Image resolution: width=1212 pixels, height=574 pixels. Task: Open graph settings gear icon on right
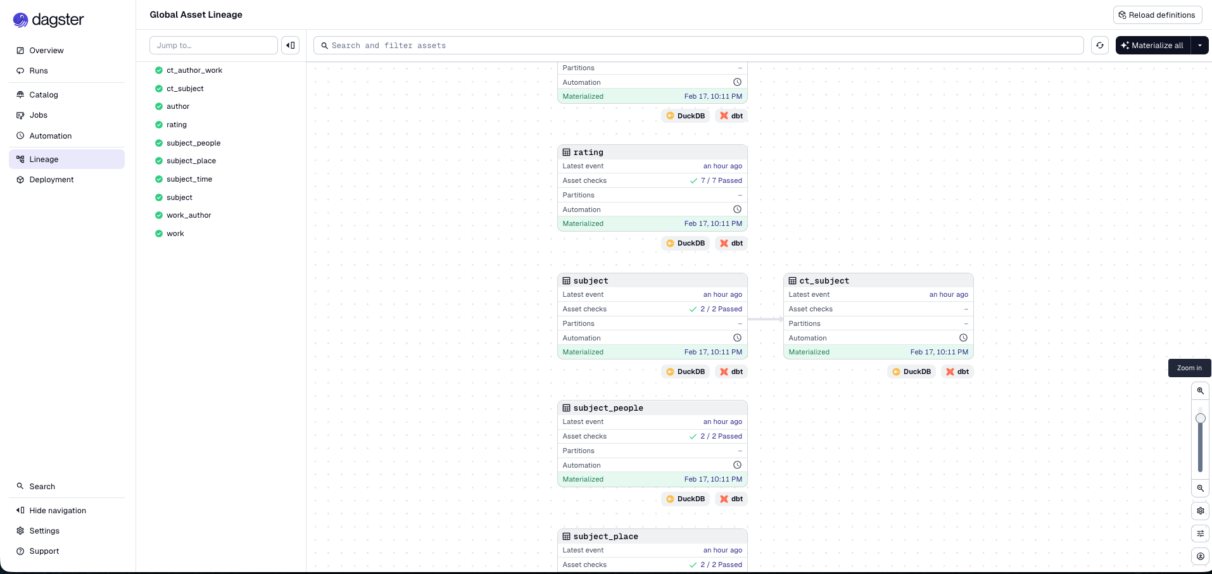pyautogui.click(x=1200, y=511)
